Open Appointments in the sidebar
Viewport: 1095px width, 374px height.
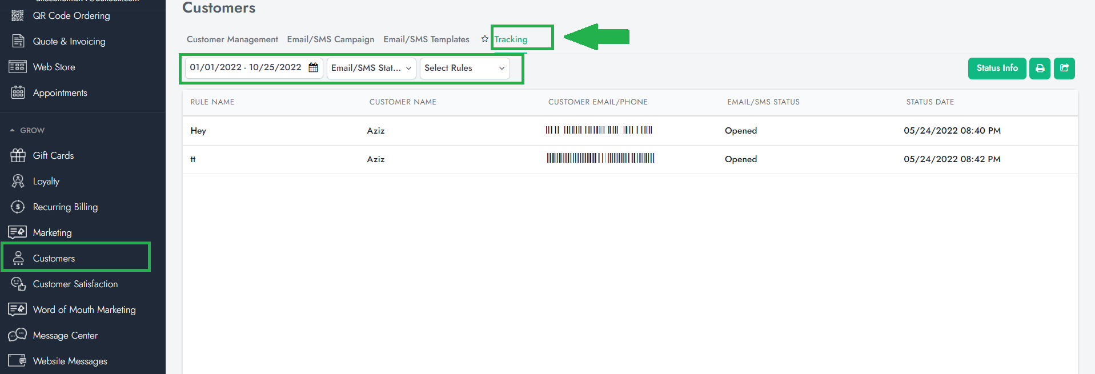pos(60,93)
